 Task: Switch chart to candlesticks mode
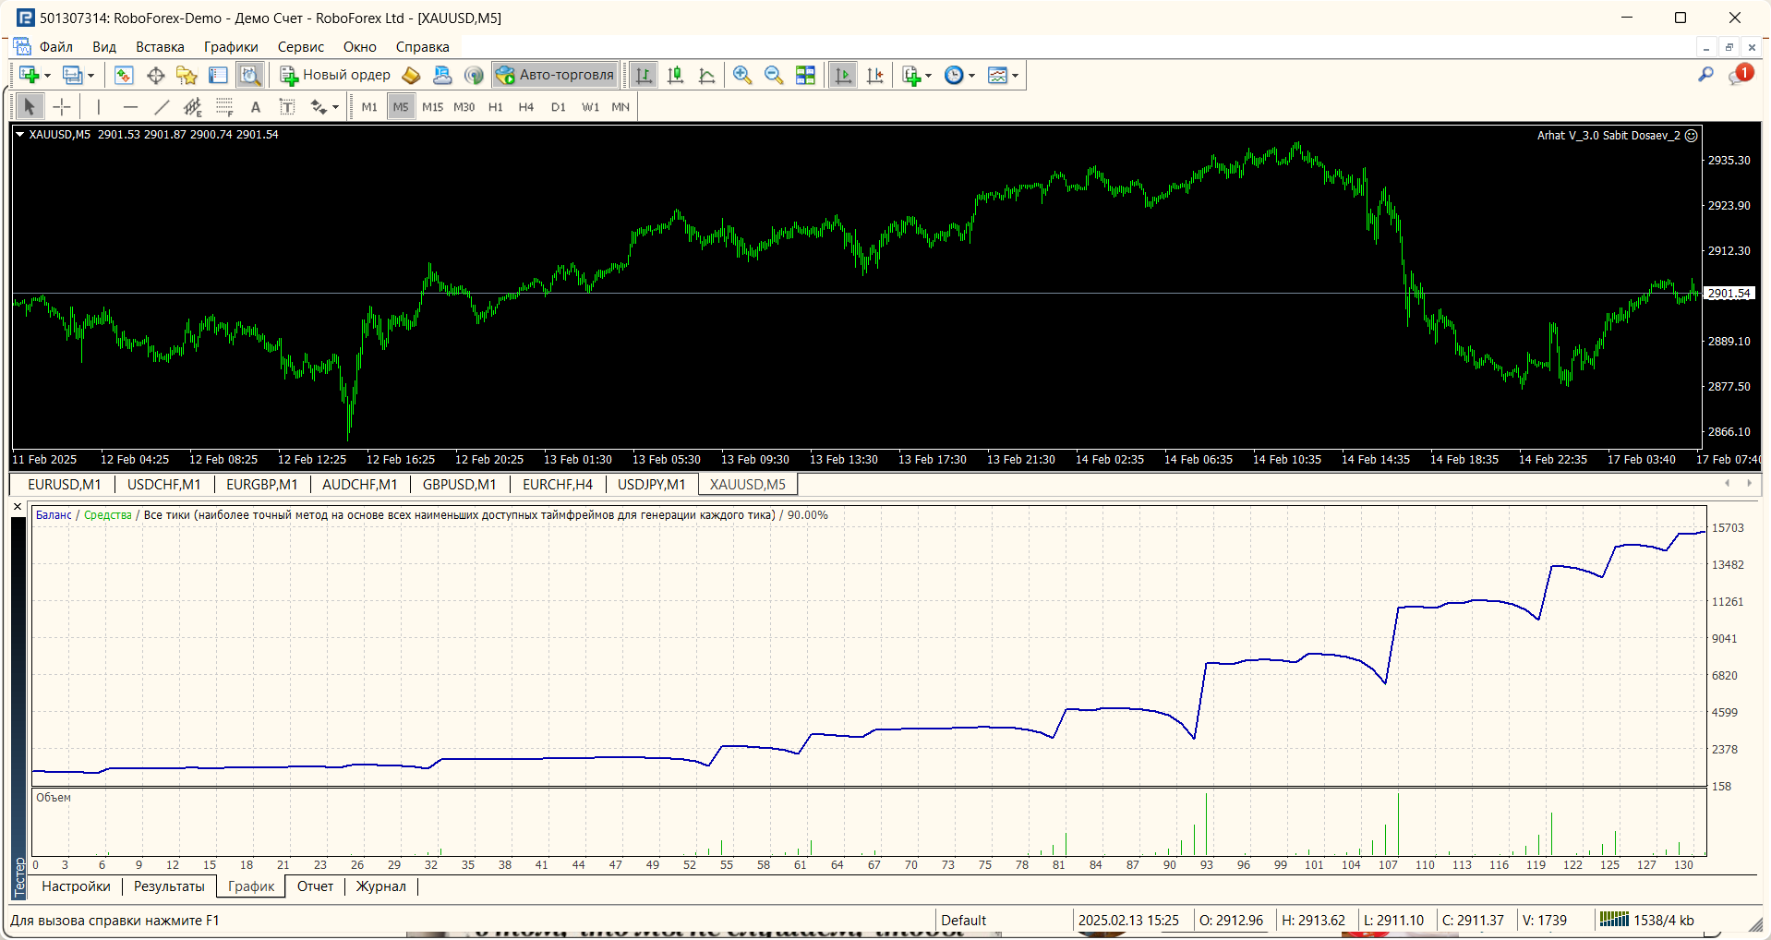click(x=676, y=75)
